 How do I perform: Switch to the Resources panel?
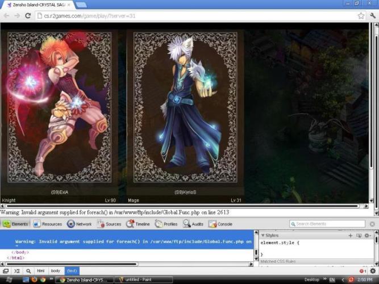(48, 224)
